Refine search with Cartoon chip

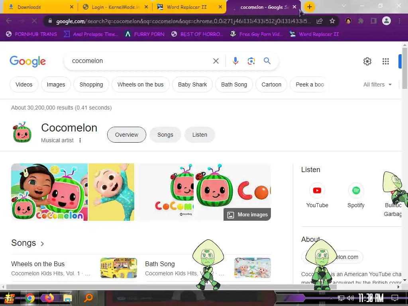tap(271, 84)
